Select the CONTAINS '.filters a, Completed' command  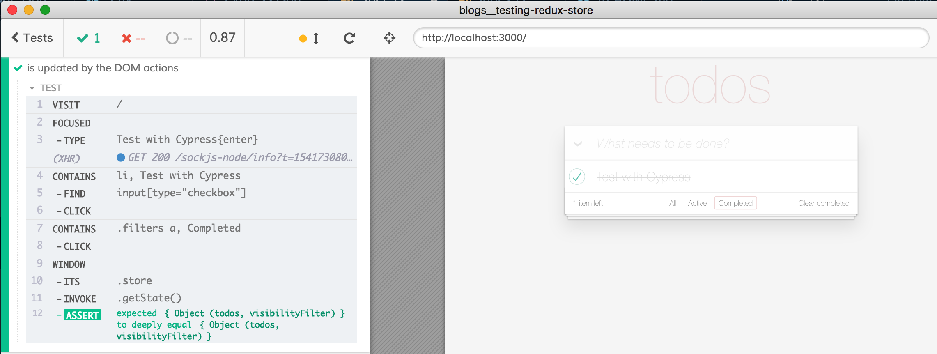(x=192, y=229)
